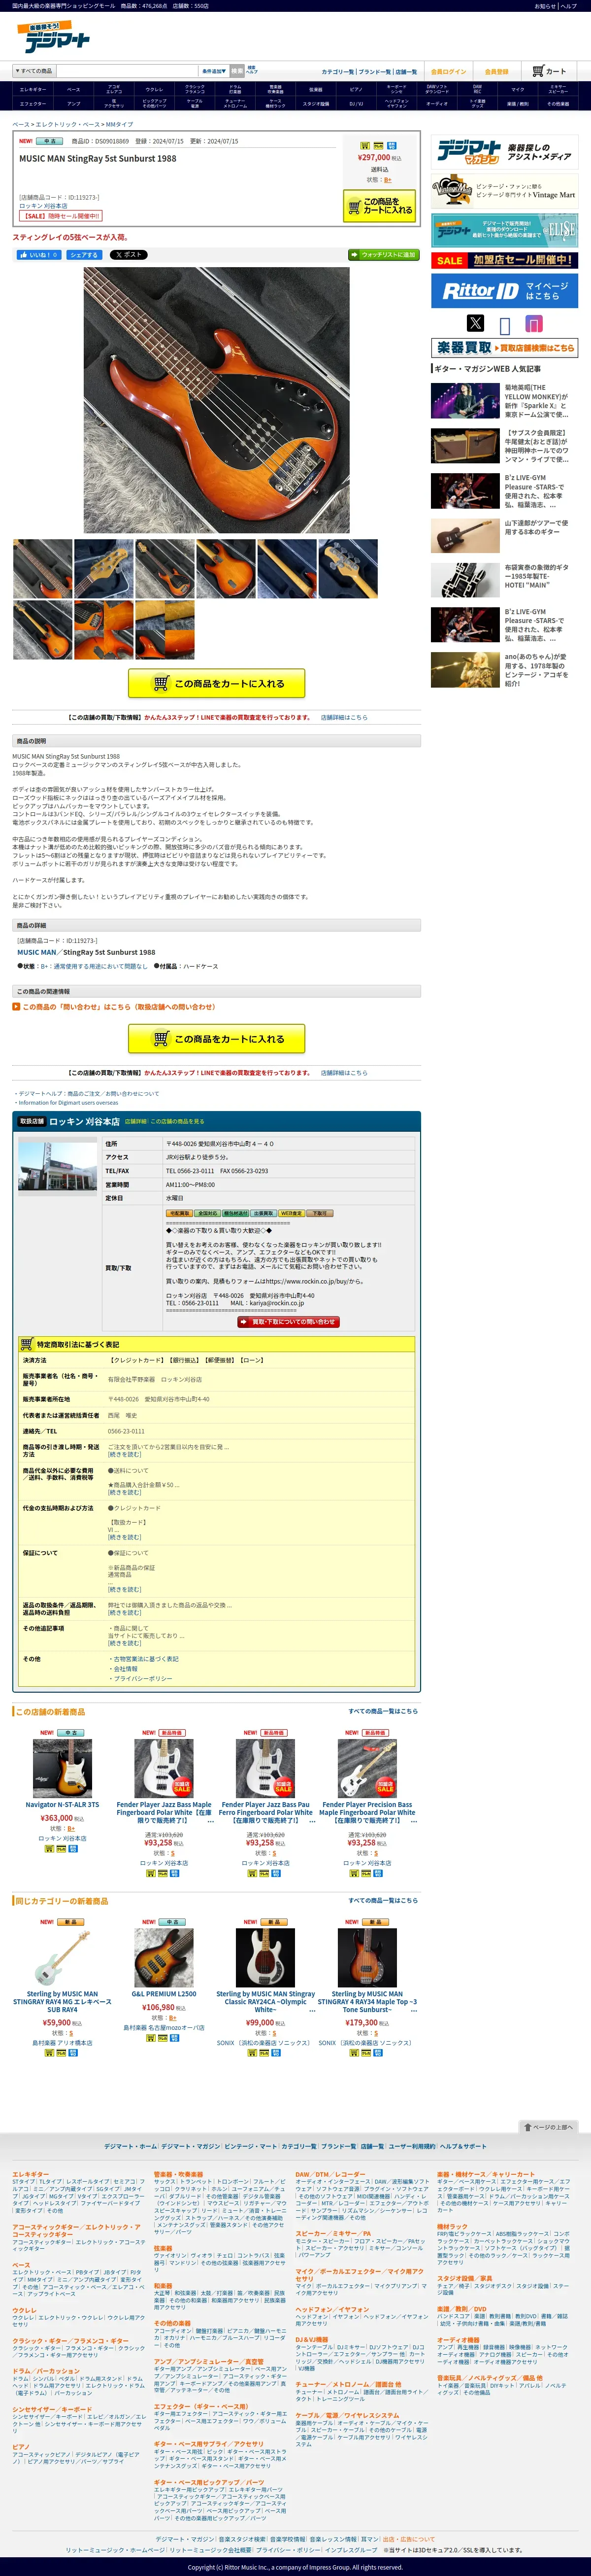Open the エレキギター navigation tab
Image resolution: width=591 pixels, height=2576 pixels.
coord(33,89)
